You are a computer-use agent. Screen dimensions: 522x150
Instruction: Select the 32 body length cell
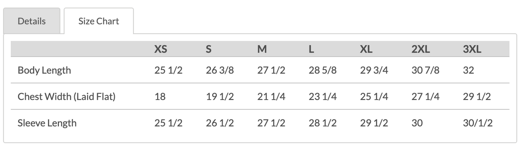pyautogui.click(x=468, y=70)
